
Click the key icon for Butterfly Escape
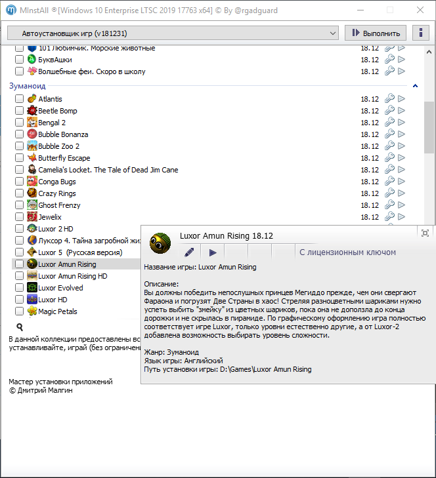click(x=389, y=157)
